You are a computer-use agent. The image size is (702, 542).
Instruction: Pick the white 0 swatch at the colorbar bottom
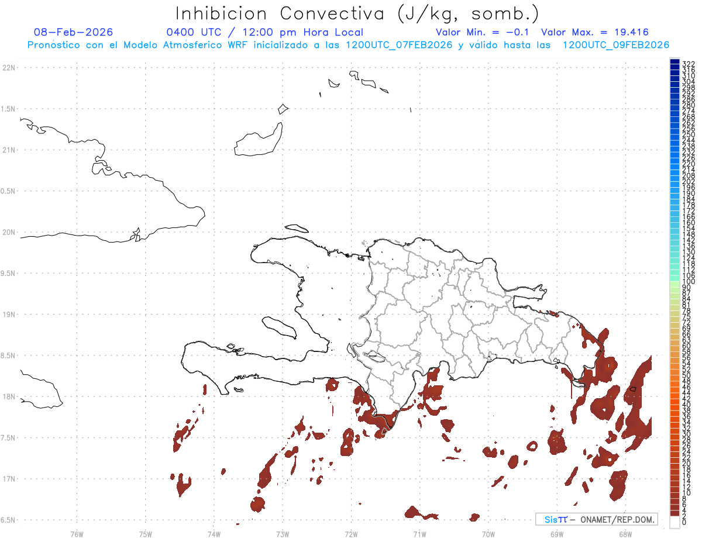click(x=675, y=522)
